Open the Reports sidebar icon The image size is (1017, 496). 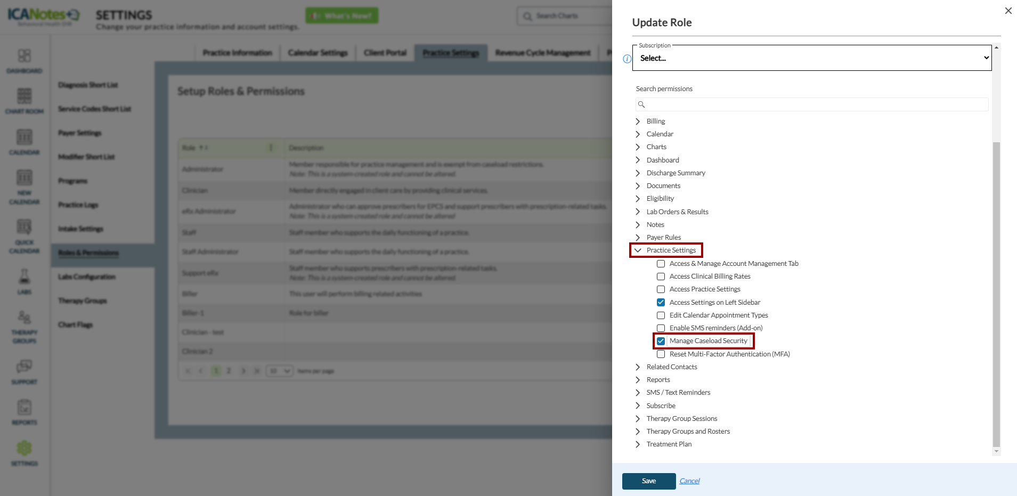[x=25, y=408]
